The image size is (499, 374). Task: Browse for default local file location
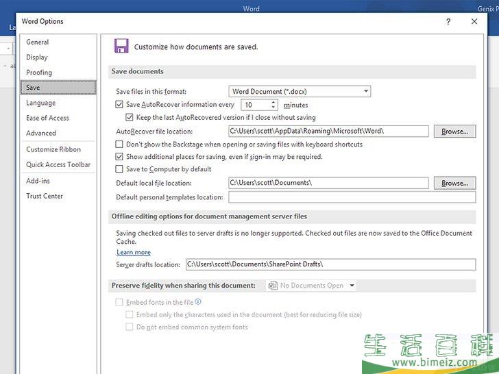[x=454, y=183]
